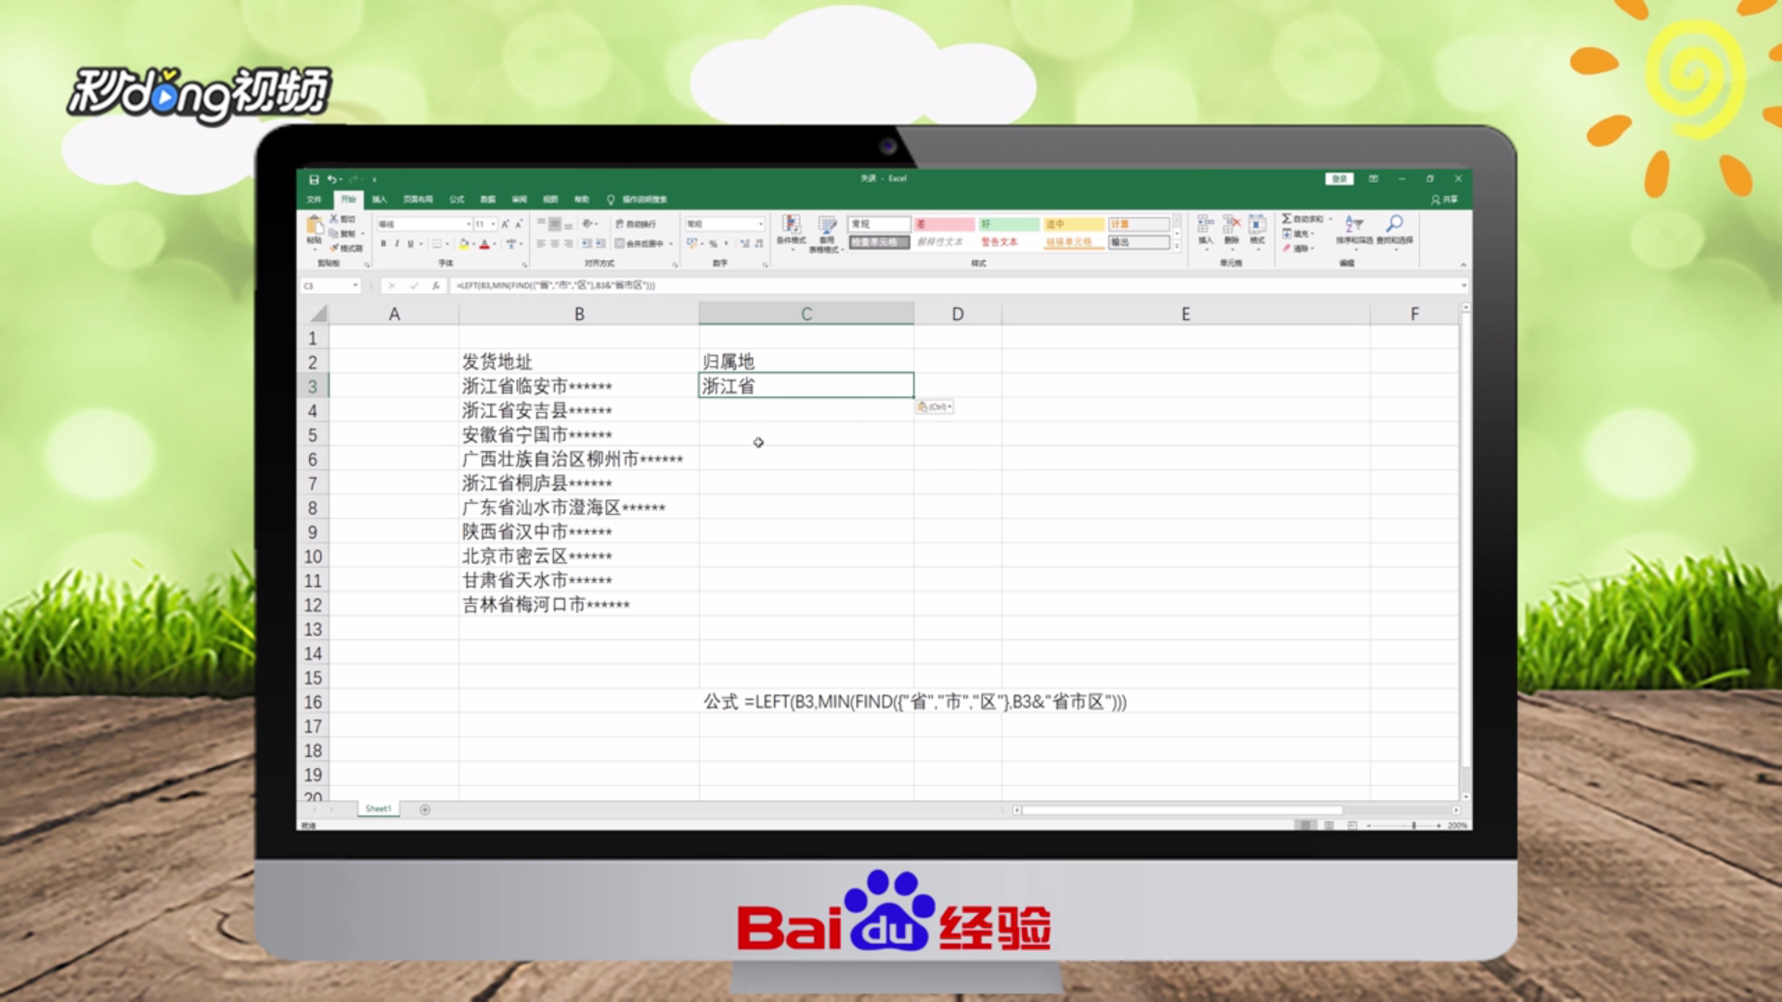Viewport: 1782px width, 1002px height.
Task: Open Conditional Formatting icon in ribbon
Action: (x=791, y=225)
